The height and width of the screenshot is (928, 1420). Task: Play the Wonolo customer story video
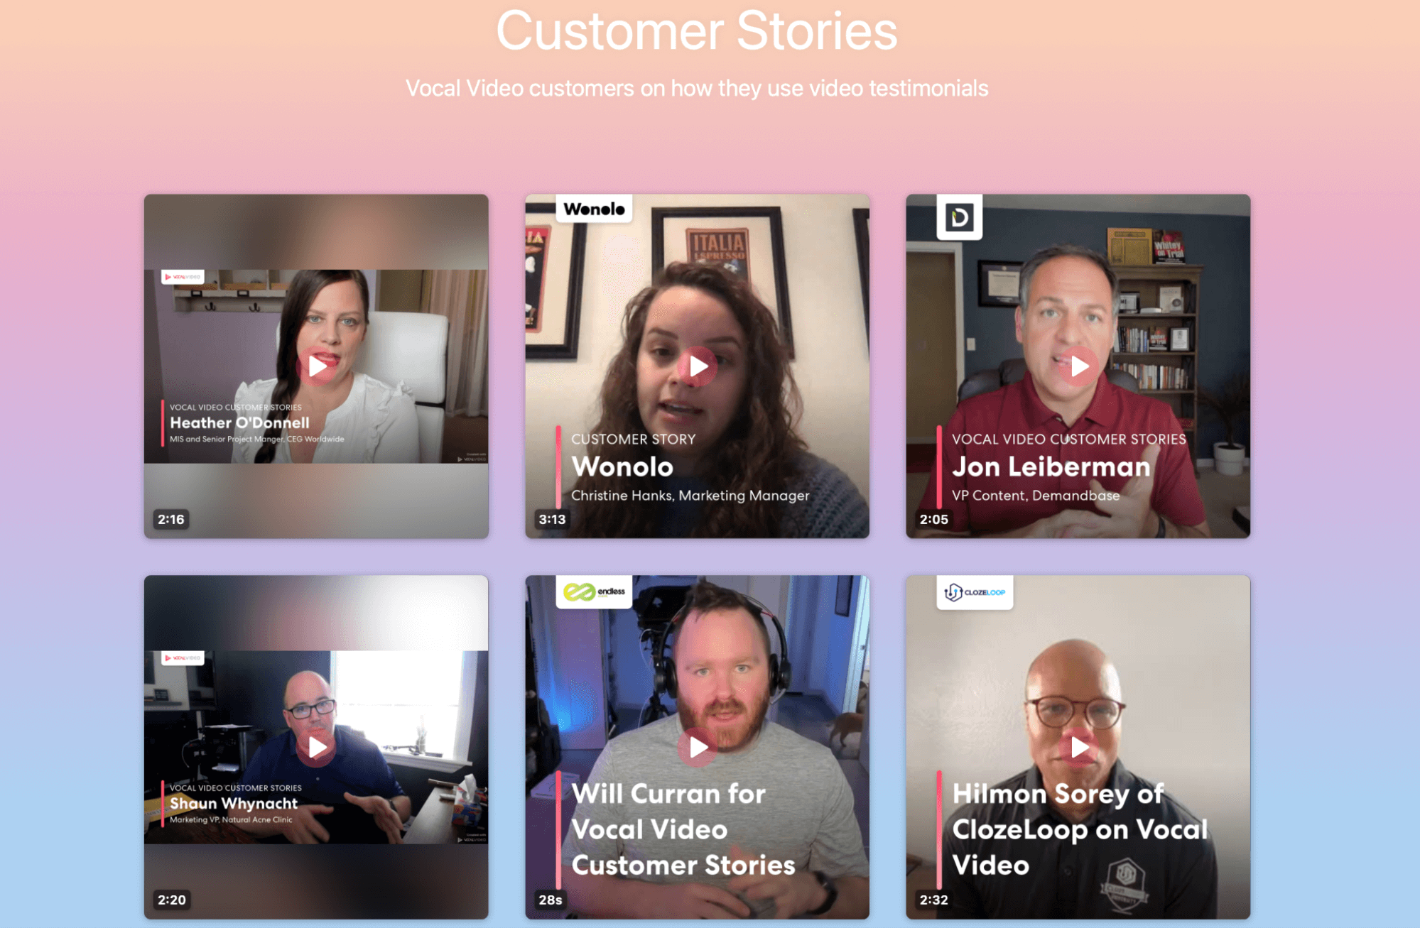[x=698, y=366]
